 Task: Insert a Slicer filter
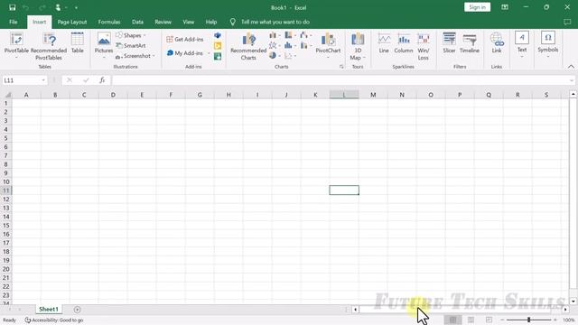[x=449, y=43]
